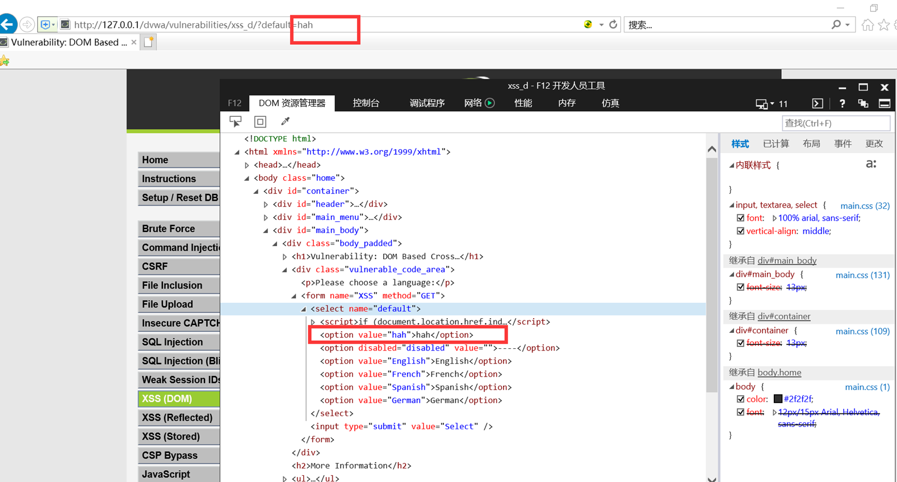Expand the head node
This screenshot has width=897, height=482.
247,165
